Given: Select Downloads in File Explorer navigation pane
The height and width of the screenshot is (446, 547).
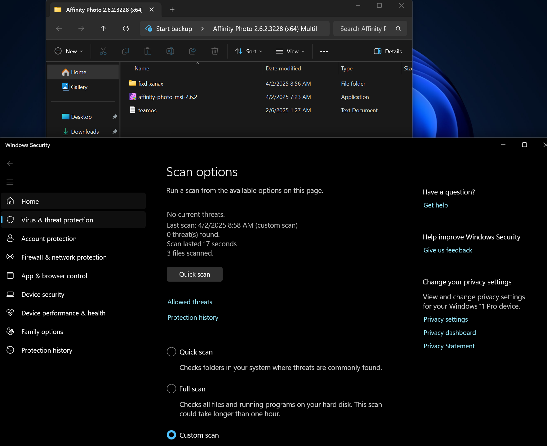Looking at the screenshot, I should pos(83,132).
